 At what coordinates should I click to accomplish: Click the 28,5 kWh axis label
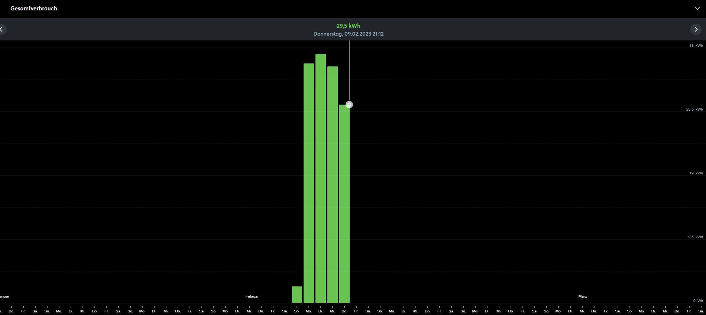(694, 109)
